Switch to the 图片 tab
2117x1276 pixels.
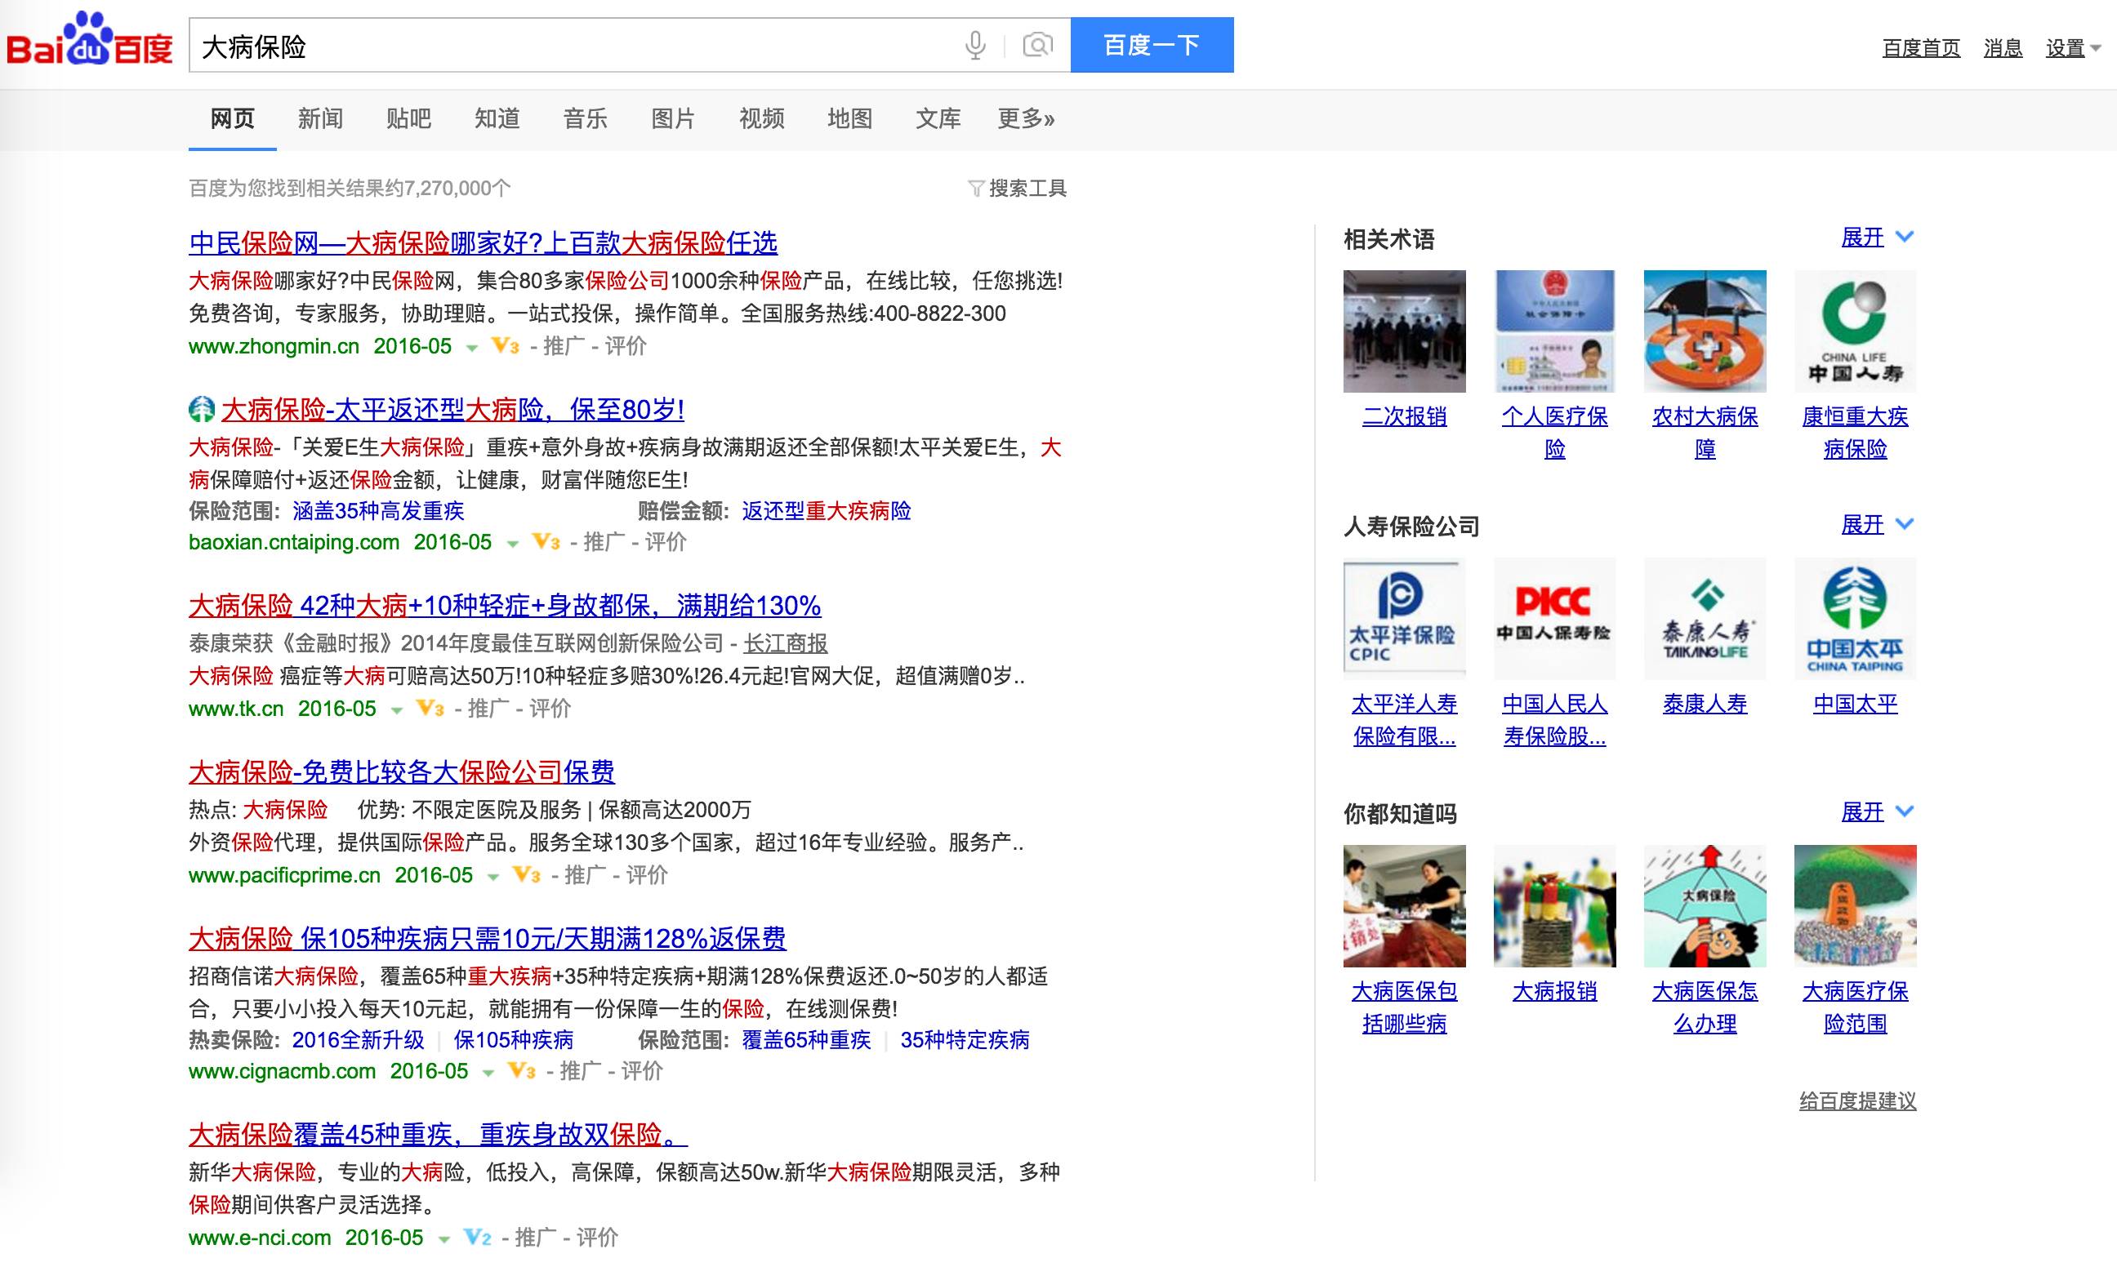(x=673, y=118)
